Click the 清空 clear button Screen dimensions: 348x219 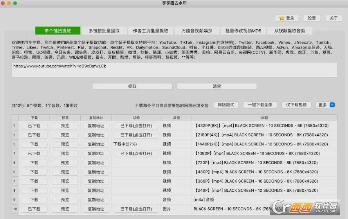tap(217, 86)
